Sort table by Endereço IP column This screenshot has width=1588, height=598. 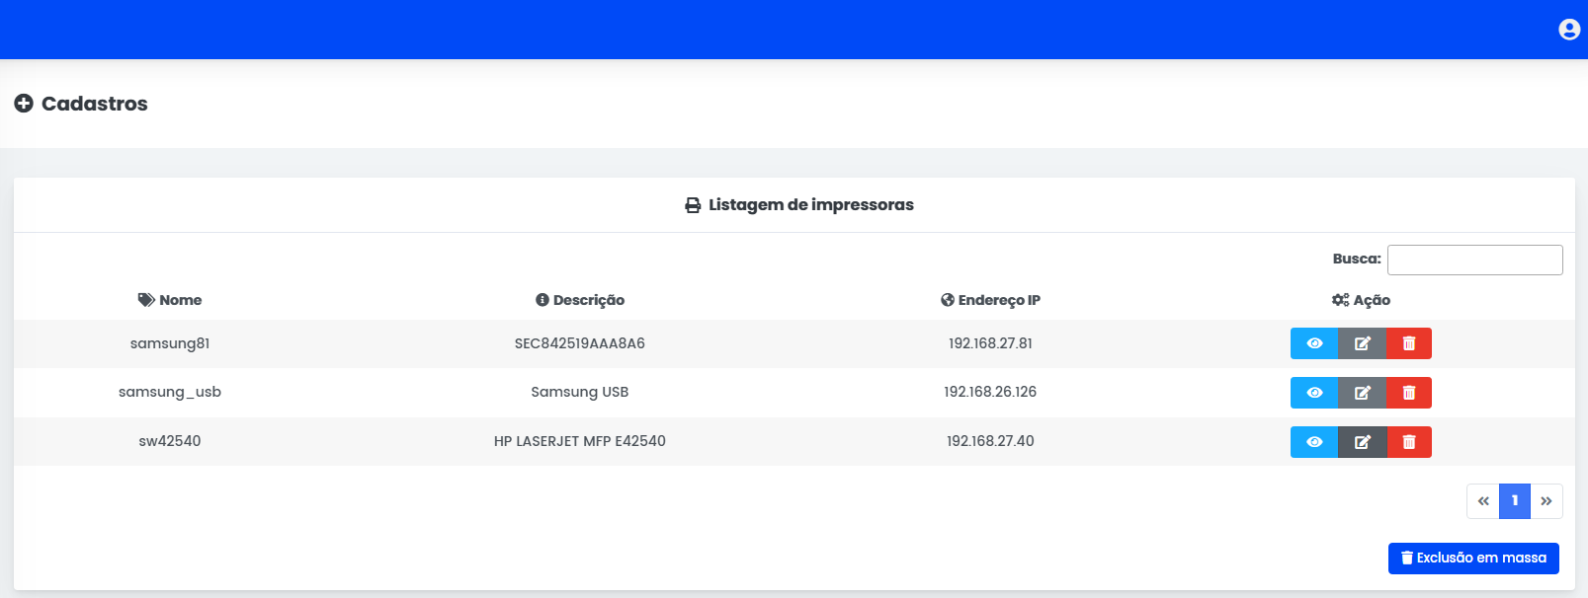990,300
